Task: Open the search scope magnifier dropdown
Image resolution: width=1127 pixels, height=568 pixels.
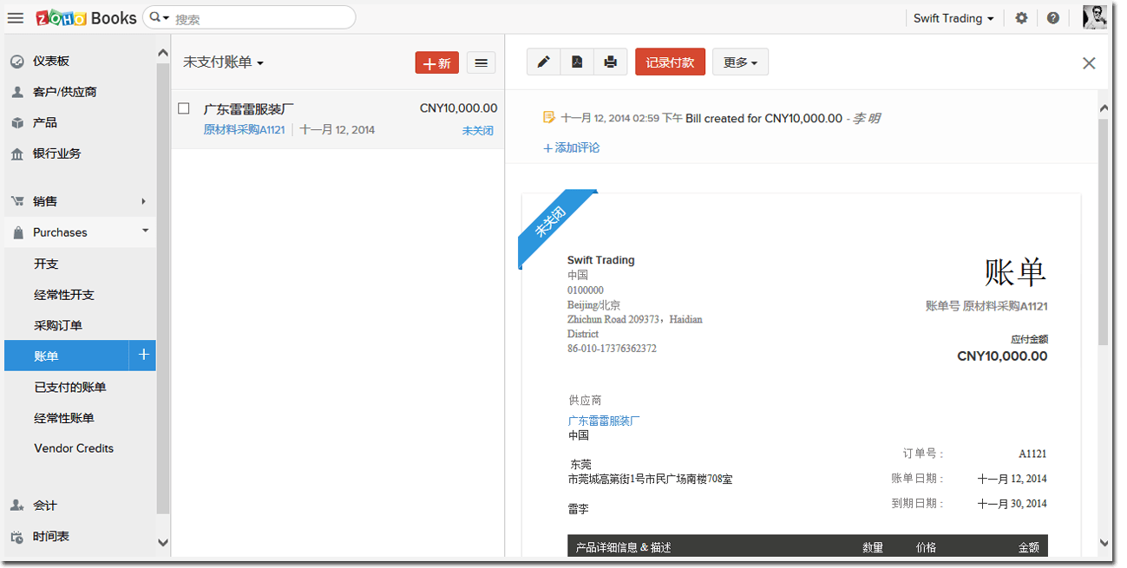Action: tap(159, 17)
